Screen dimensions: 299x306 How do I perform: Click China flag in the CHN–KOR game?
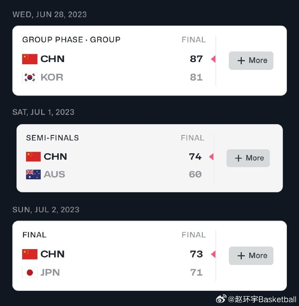point(30,59)
